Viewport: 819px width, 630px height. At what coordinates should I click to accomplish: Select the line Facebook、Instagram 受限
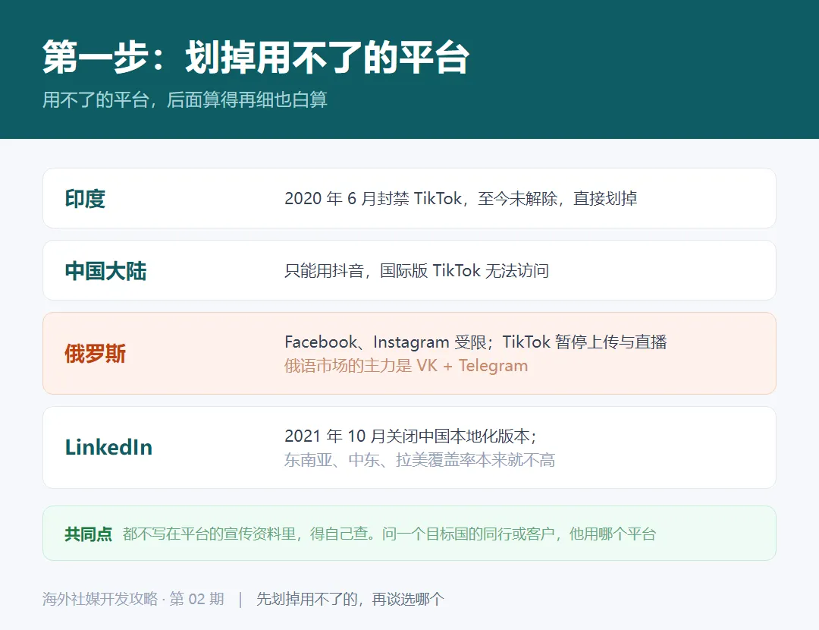(x=385, y=342)
